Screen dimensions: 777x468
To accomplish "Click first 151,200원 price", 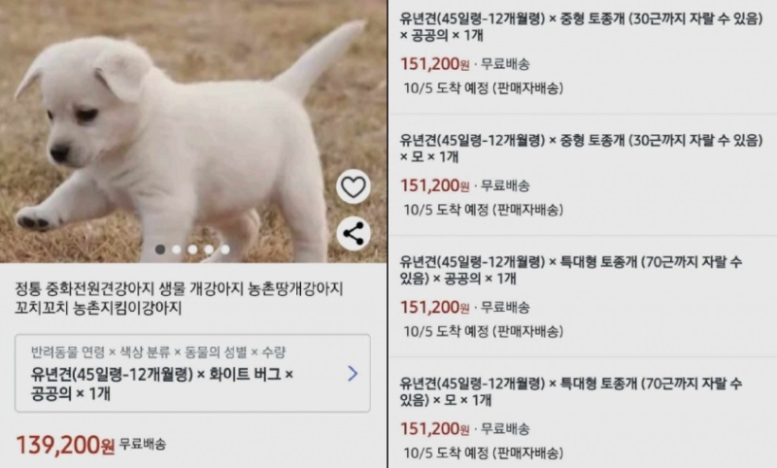I will [434, 64].
